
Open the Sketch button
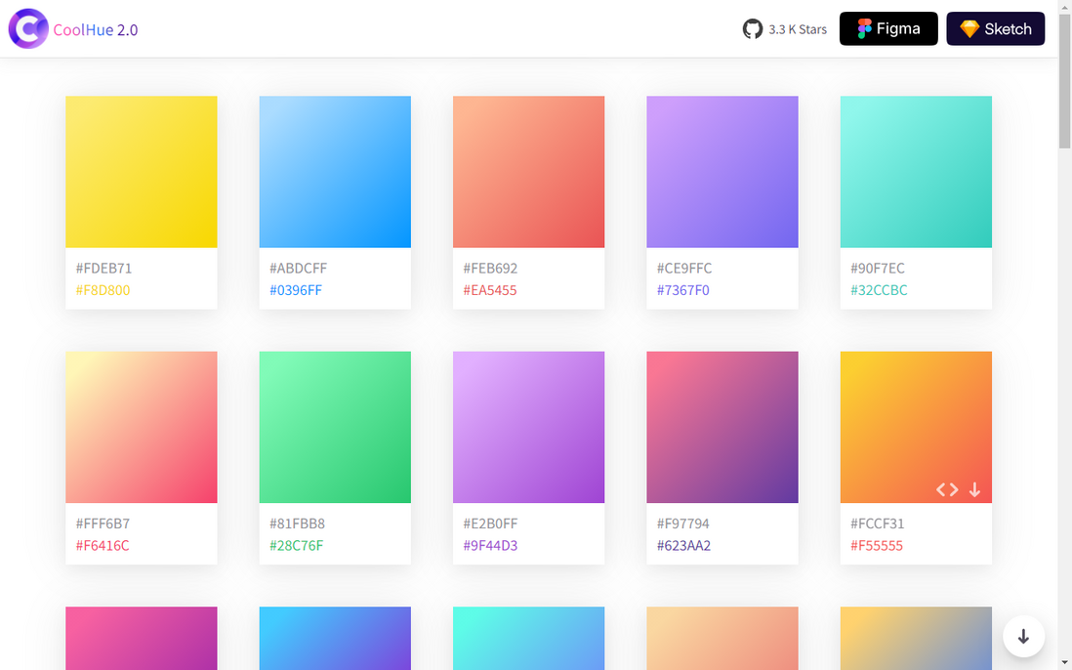996,28
